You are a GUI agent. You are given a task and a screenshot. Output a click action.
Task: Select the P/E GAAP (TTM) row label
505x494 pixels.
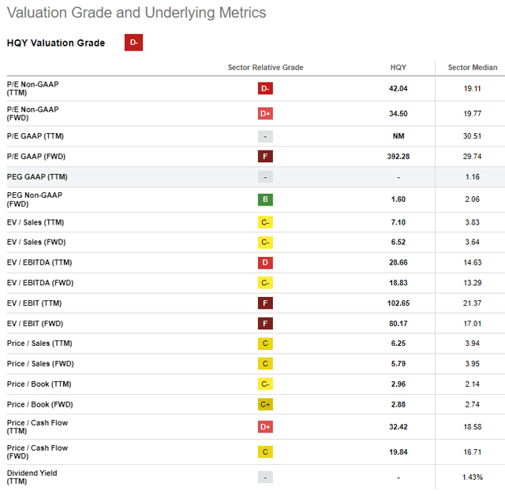[x=36, y=136]
